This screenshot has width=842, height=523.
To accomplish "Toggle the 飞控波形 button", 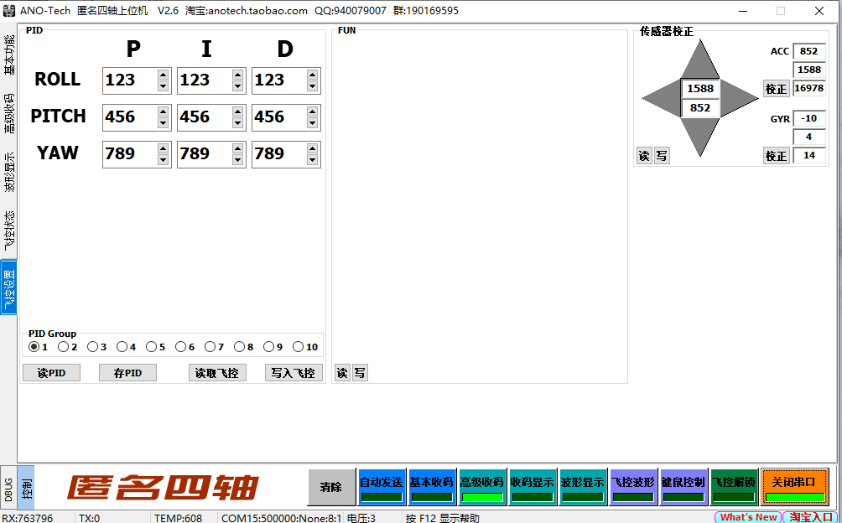I will click(632, 487).
